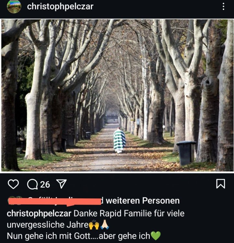Like the post with the heart icon
Image resolution: width=234 pixels, height=243 pixels.
(13, 184)
